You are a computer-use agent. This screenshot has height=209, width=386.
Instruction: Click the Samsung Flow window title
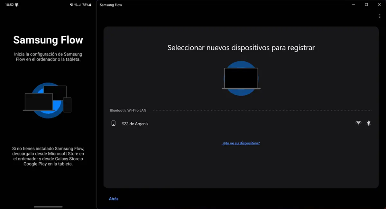[111, 5]
